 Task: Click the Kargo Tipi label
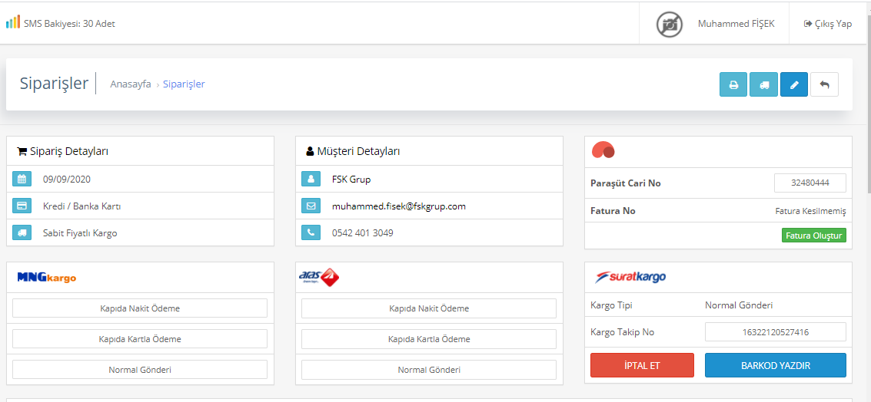[x=611, y=305]
